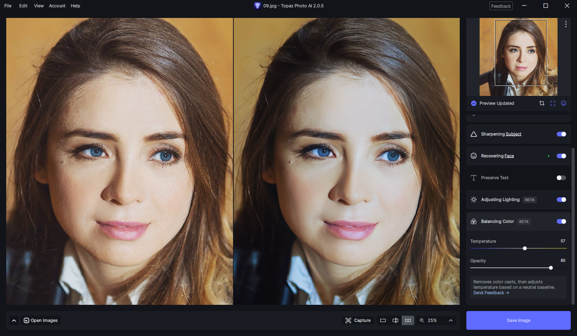Open the File menu
The width and height of the screenshot is (577, 336).
pyautogui.click(x=8, y=6)
